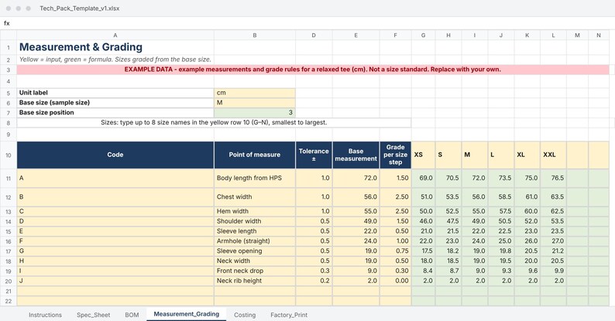Select the XL size header cell

[527, 155]
